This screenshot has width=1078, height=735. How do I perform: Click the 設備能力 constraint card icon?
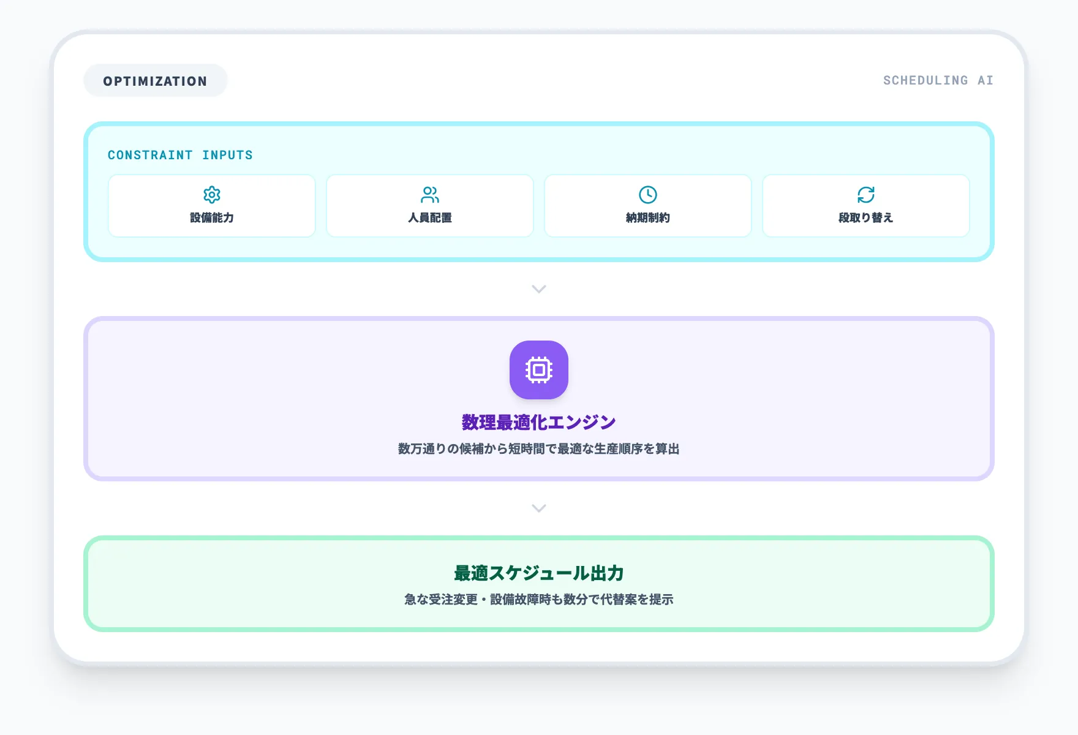tap(211, 195)
